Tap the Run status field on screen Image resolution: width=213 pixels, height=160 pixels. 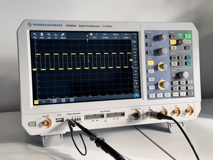[126, 35]
